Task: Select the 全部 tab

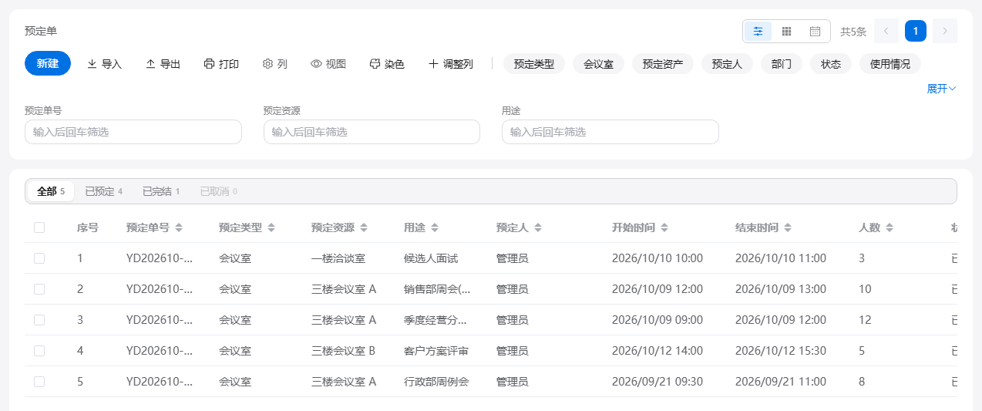Action: click(51, 191)
